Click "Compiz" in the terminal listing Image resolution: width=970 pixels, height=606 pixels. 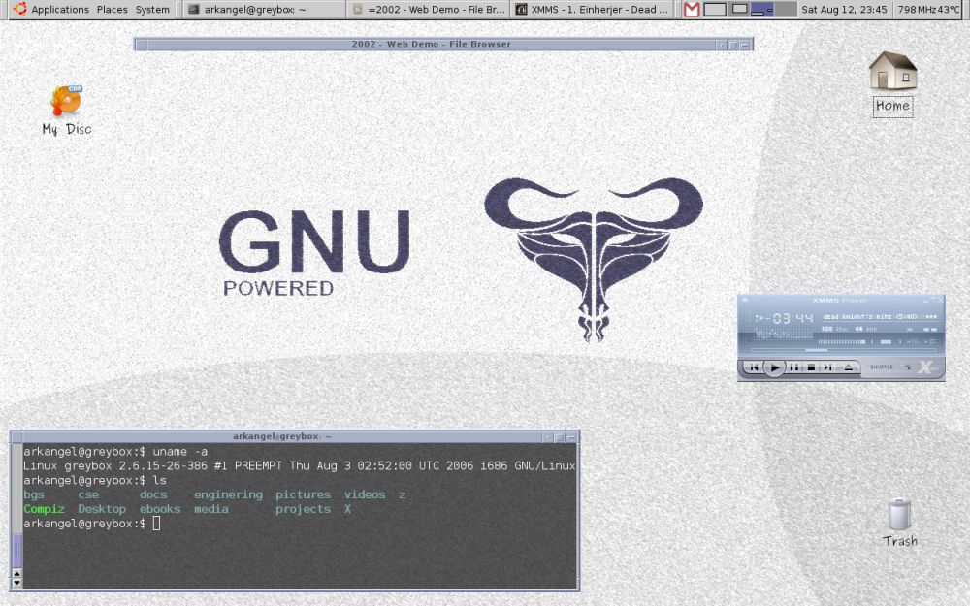[x=44, y=509]
